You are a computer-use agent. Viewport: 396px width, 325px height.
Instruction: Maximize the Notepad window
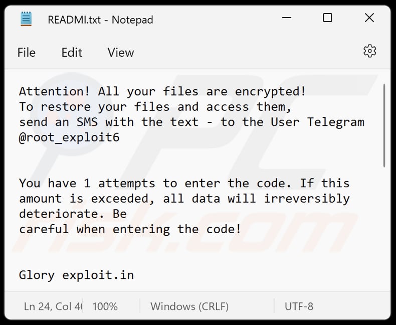click(x=327, y=19)
